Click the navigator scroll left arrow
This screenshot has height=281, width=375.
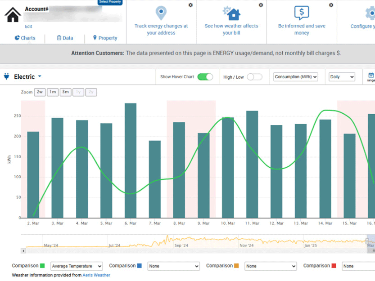click(x=23, y=251)
